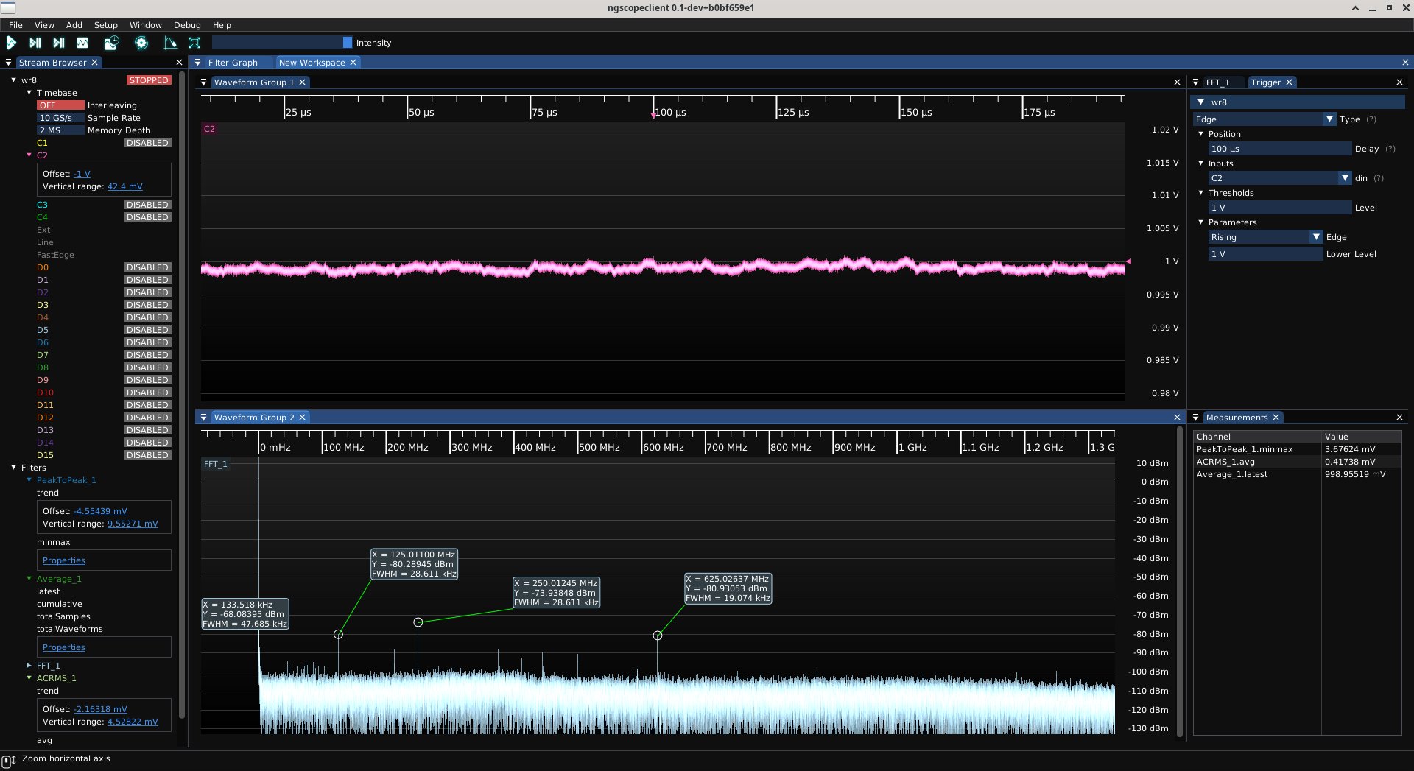Close the New Workspace tab
This screenshot has height=771, width=1414.
[x=353, y=63]
